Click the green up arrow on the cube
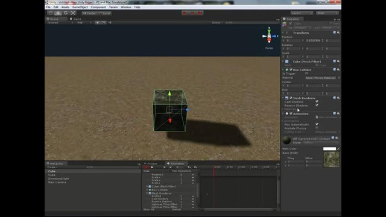Screen dimensions: 386x217 pyautogui.click(x=169, y=94)
